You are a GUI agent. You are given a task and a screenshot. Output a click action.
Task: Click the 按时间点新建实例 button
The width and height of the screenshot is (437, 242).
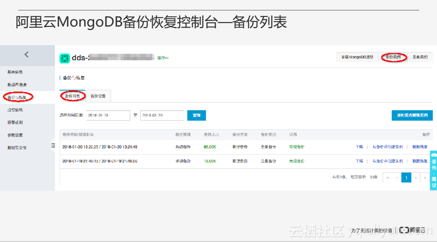click(412, 115)
